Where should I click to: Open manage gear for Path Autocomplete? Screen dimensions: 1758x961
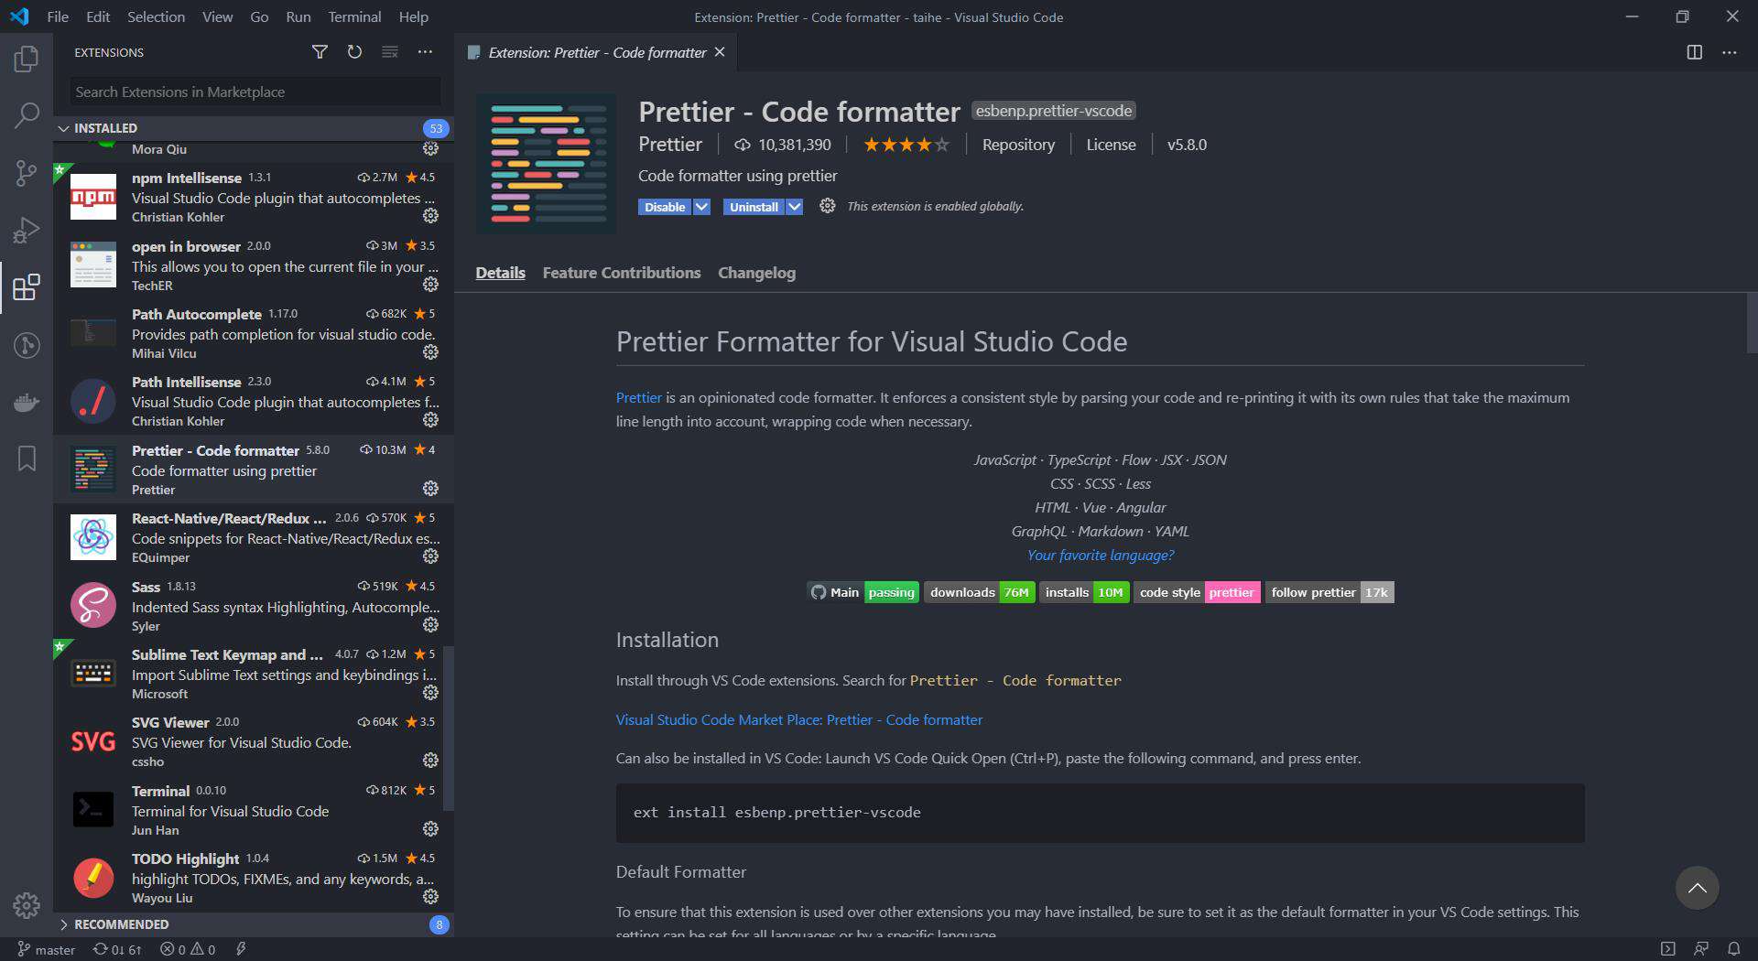point(430,352)
